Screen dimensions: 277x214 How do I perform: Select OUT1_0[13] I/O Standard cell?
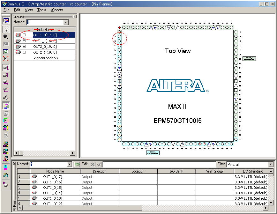click(251, 198)
